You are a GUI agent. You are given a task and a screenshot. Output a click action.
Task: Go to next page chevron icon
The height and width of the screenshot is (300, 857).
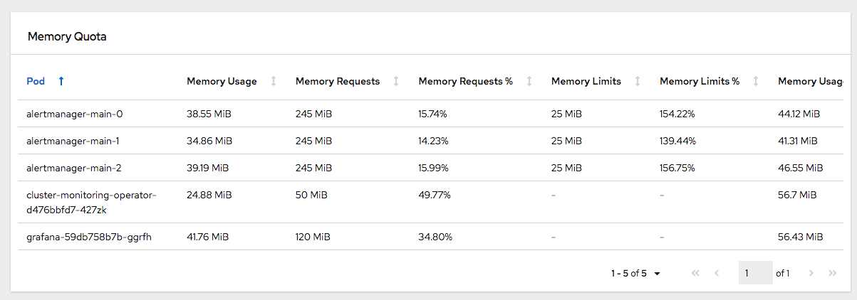pyautogui.click(x=811, y=273)
